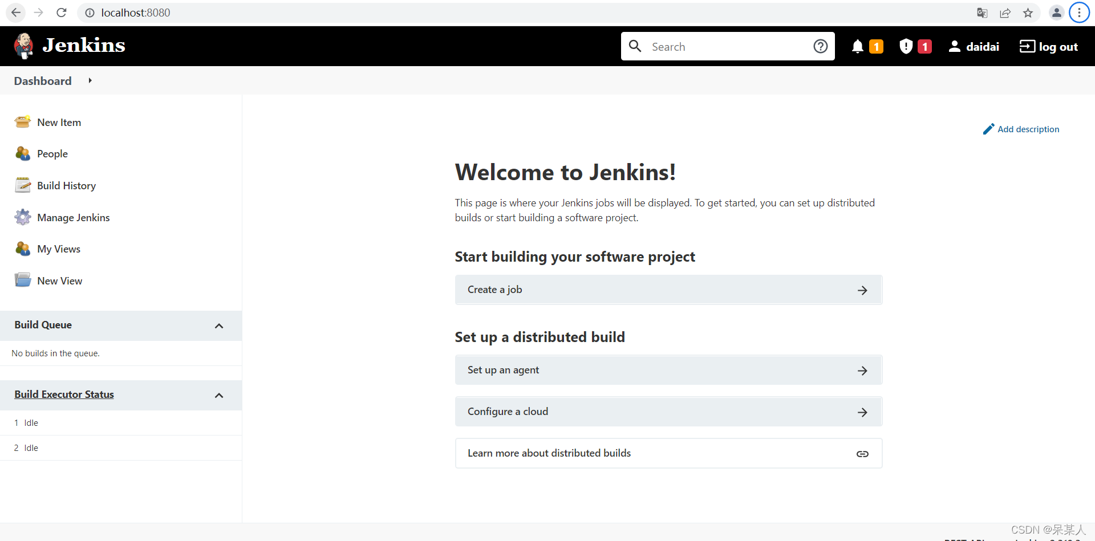The width and height of the screenshot is (1095, 541).
Task: Collapse the Build Queue panel chevron
Action: coord(219,326)
